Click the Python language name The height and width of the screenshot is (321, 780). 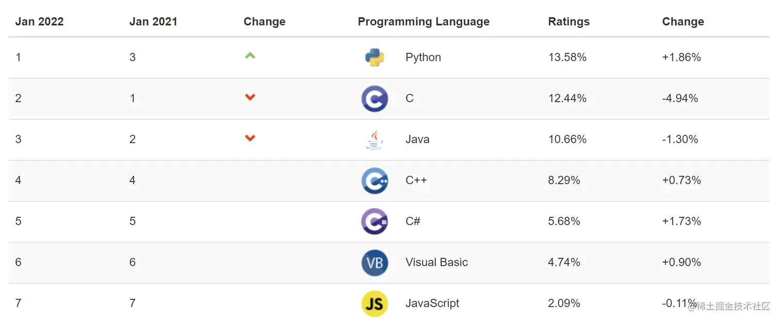423,57
